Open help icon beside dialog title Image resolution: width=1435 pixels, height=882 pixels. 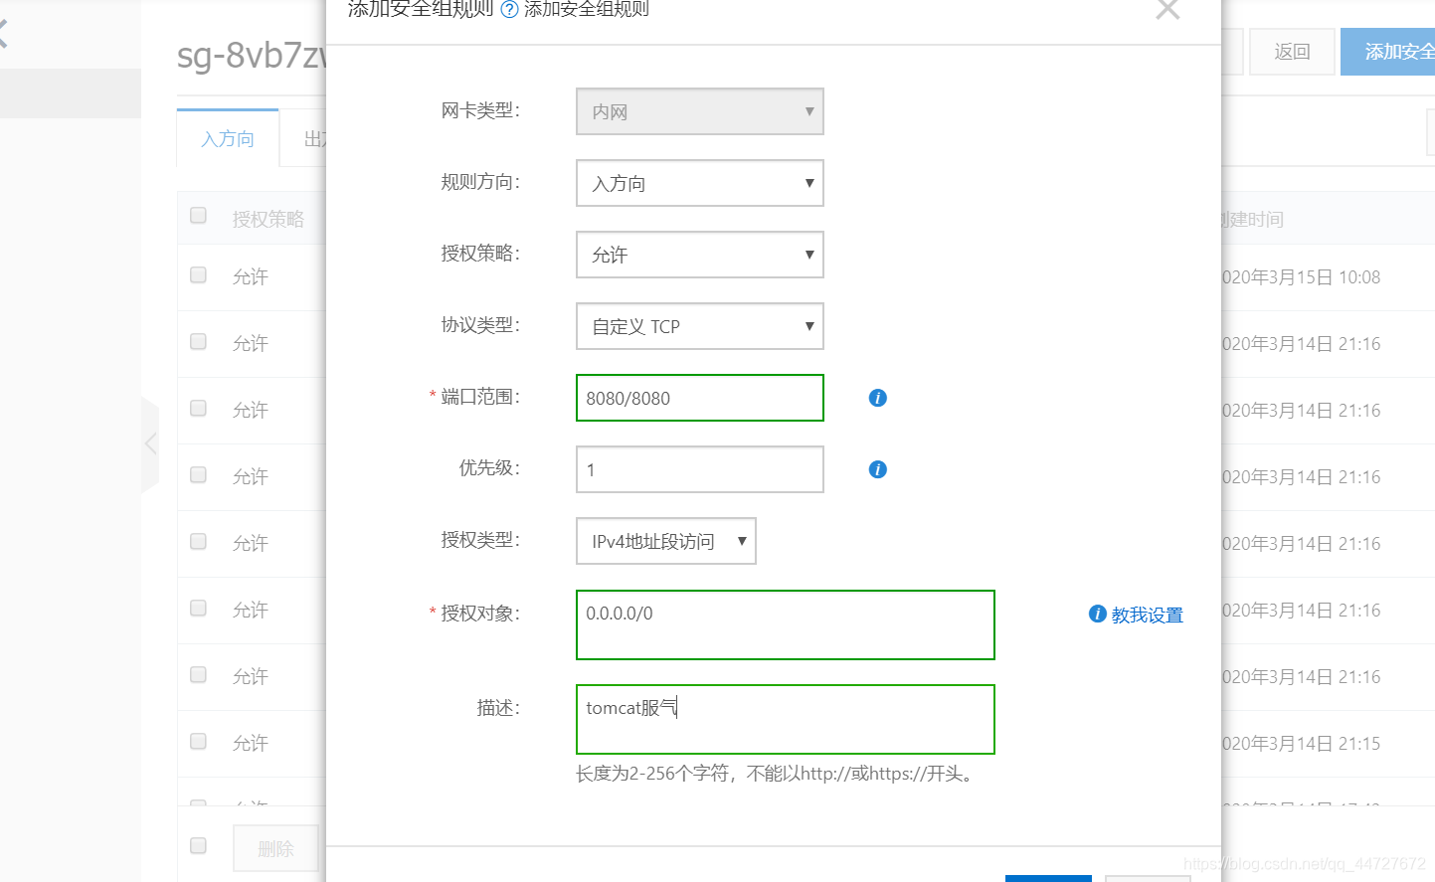(509, 9)
